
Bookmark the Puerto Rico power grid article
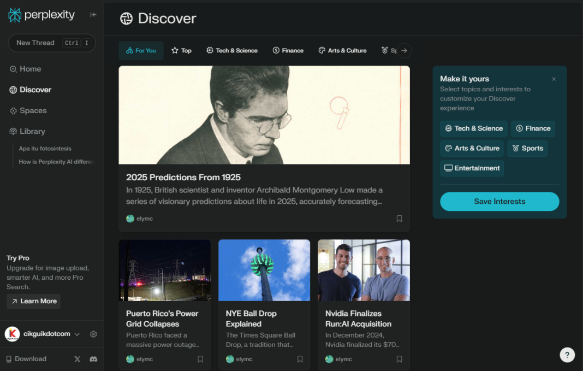pyautogui.click(x=200, y=359)
